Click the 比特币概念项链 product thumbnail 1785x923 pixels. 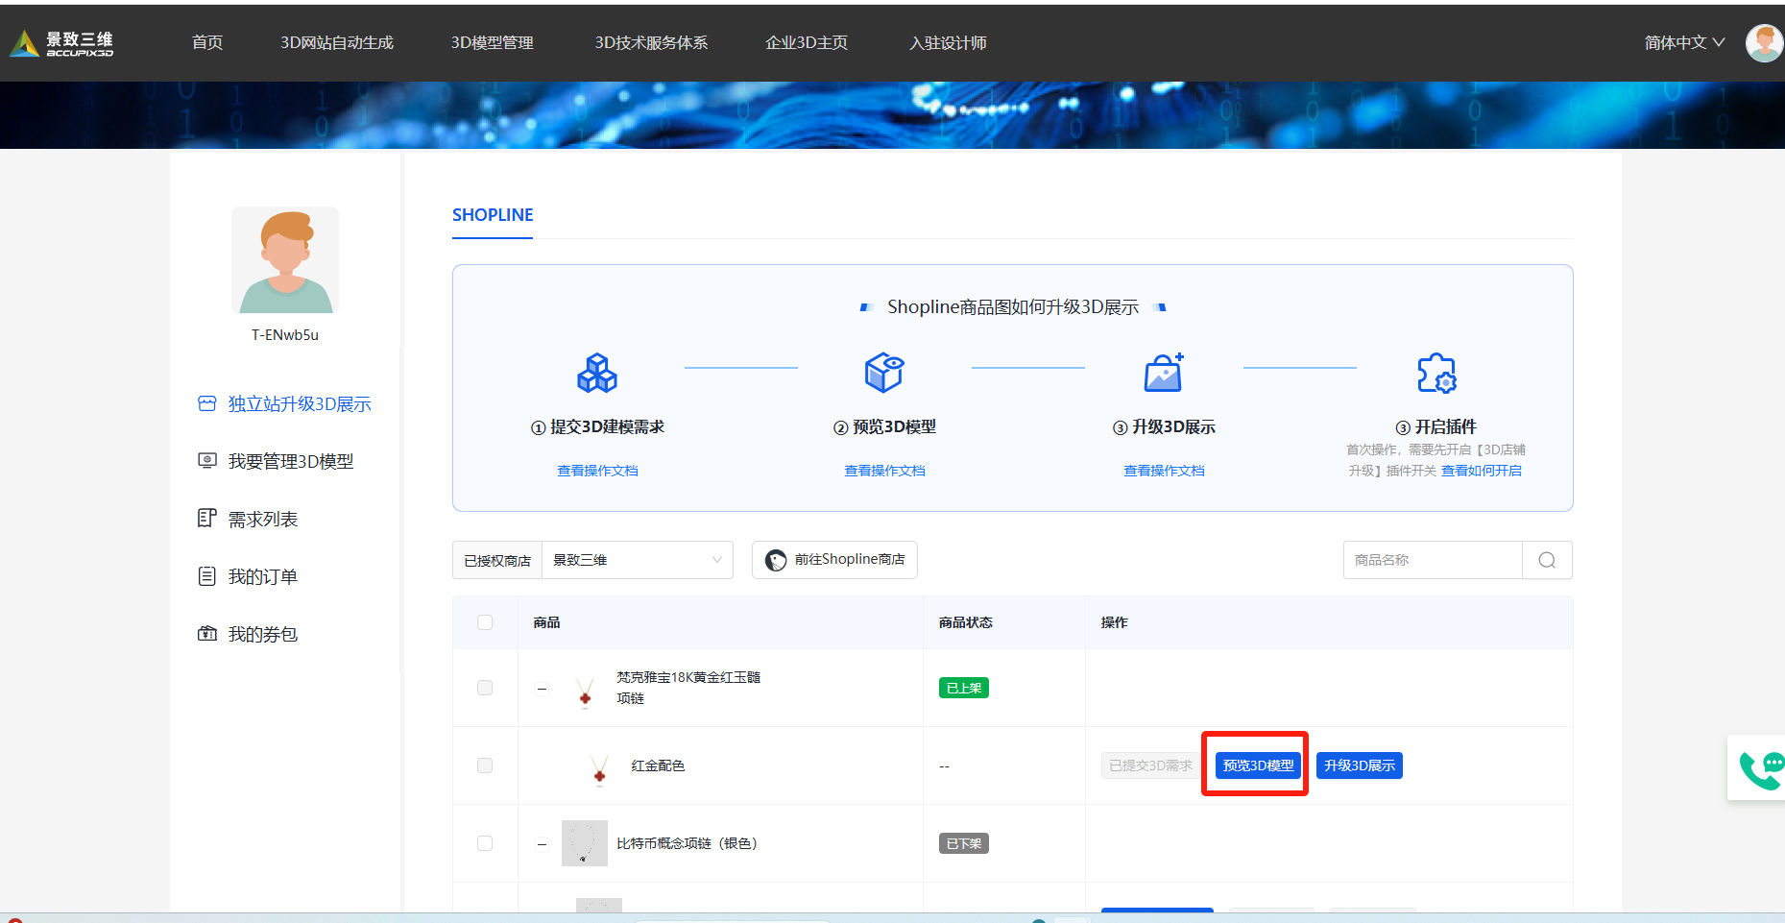pyautogui.click(x=585, y=843)
